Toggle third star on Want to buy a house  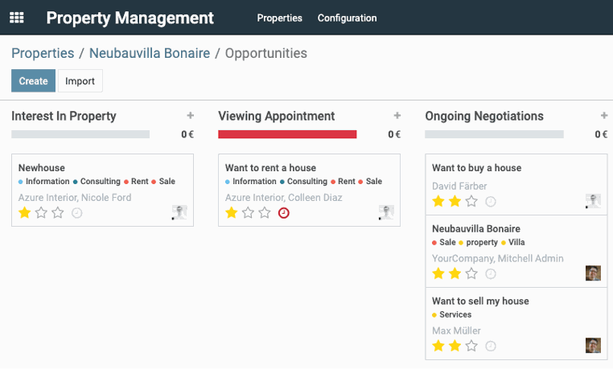[x=472, y=202]
